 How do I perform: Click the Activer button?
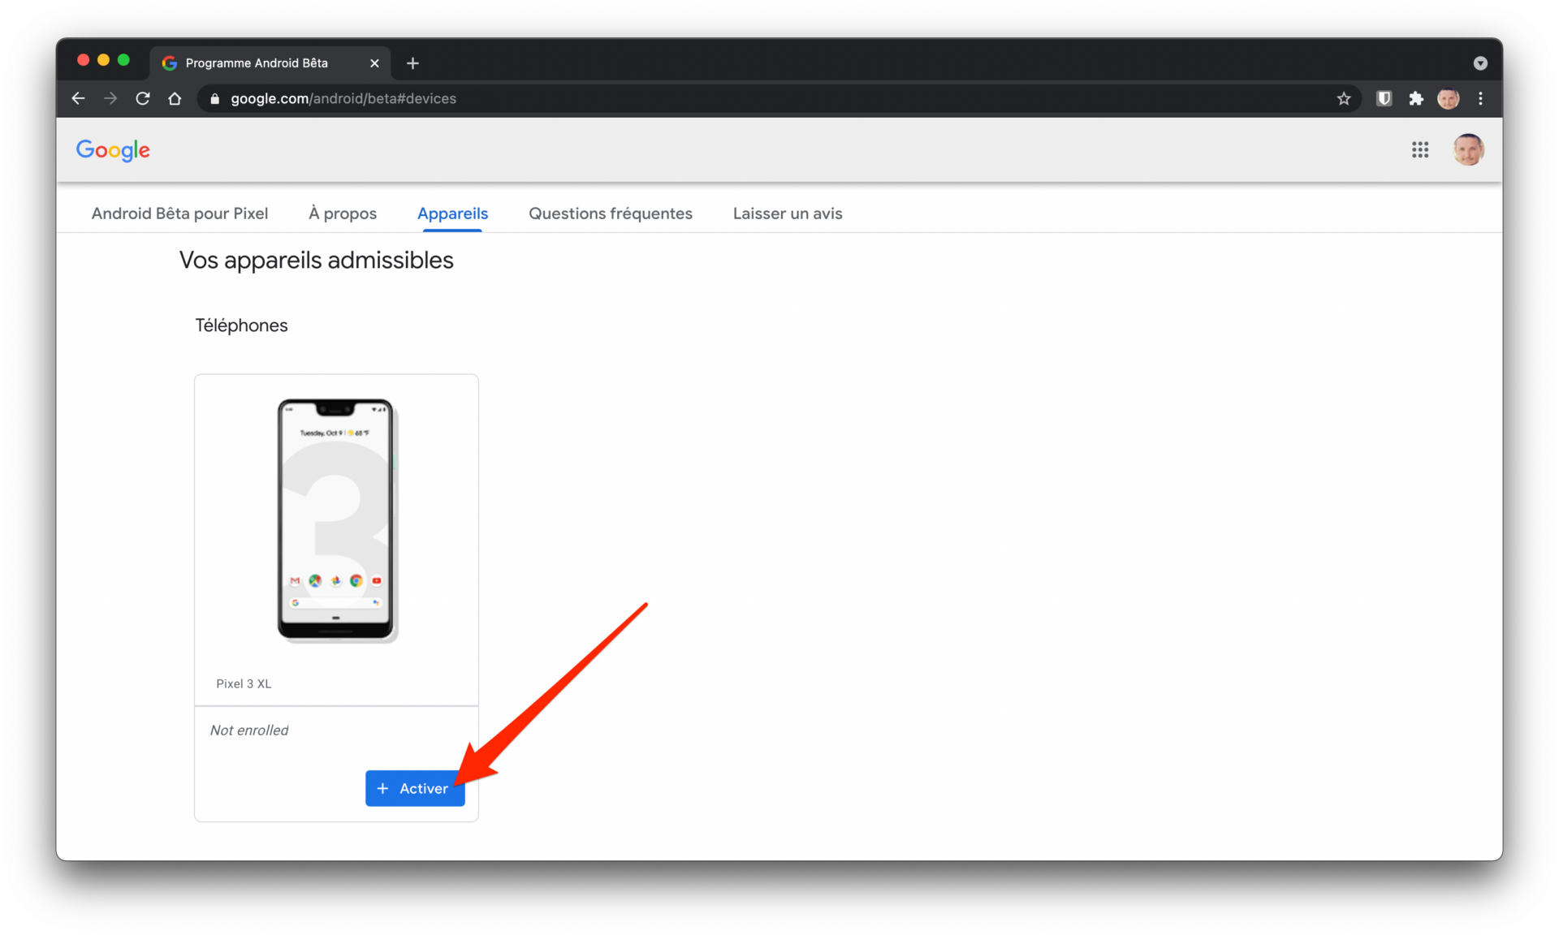click(415, 788)
